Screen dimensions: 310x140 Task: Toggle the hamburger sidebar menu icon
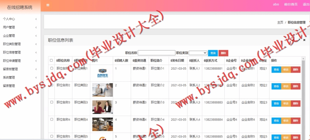[48, 5]
